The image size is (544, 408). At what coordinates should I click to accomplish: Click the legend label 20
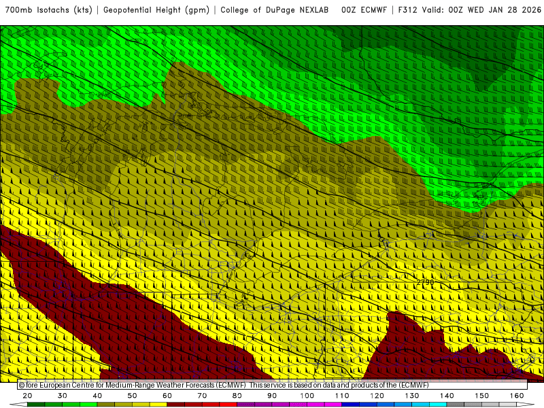tap(27, 396)
